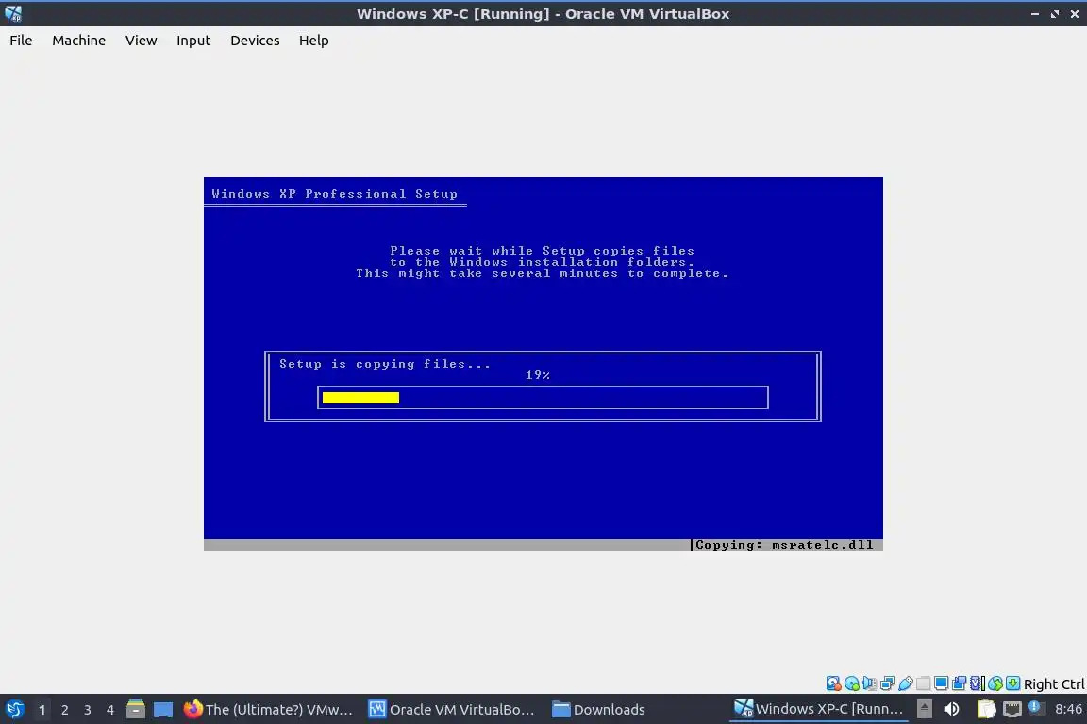Click the hard disk activity status icon

tap(833, 683)
